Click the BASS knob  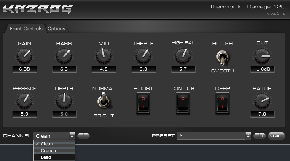point(64,56)
